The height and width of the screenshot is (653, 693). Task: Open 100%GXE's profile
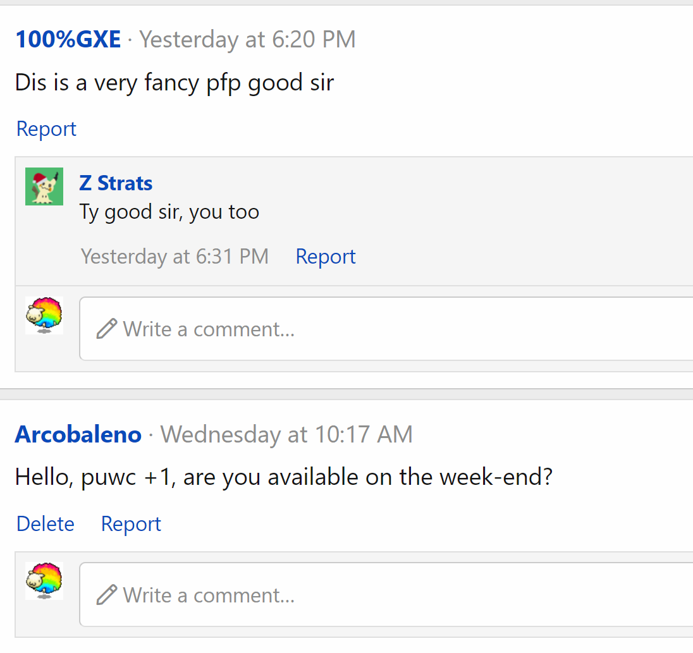pyautogui.click(x=68, y=39)
